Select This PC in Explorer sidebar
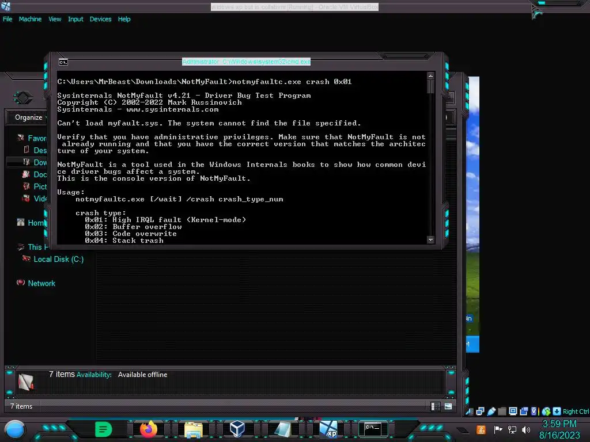 [39, 247]
